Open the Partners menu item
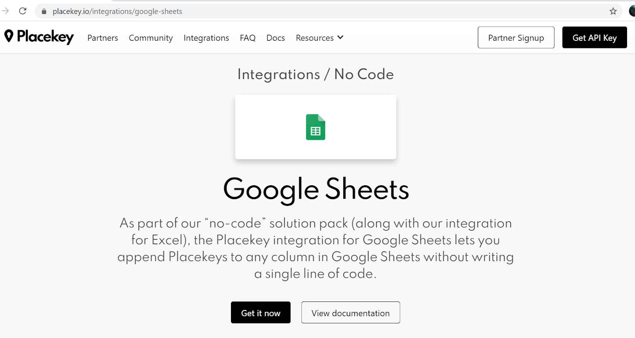The height and width of the screenshot is (338, 635). (103, 38)
